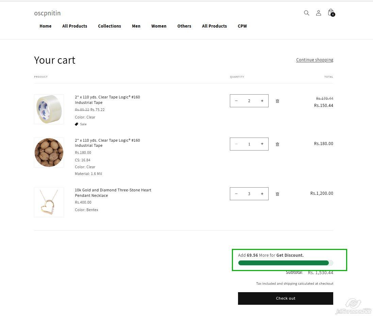Screen dimensions: 373x316
Task: Click the Check out button
Action: pyautogui.click(x=286, y=298)
